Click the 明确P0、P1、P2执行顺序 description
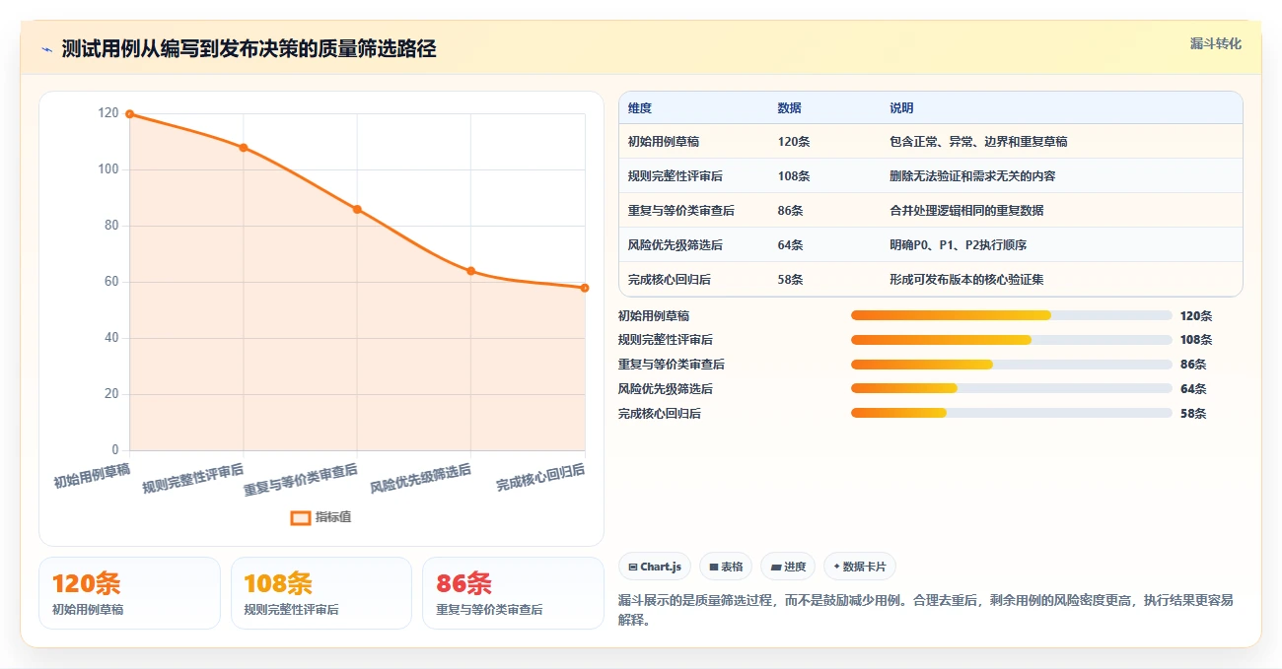The width and height of the screenshot is (1282, 669). [958, 245]
